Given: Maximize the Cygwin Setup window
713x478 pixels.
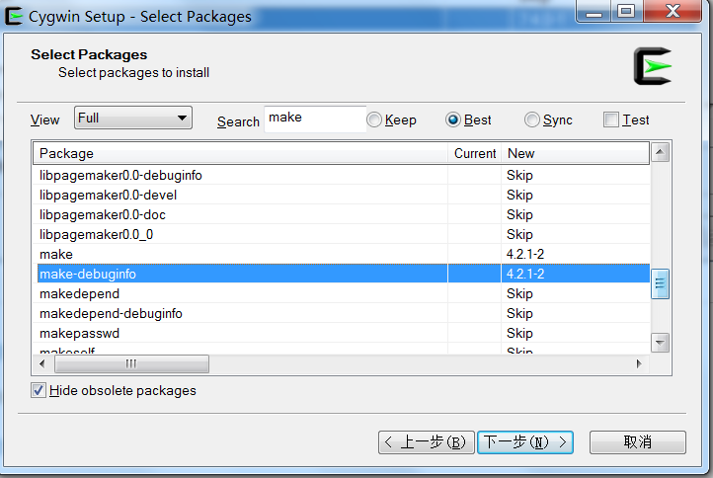Looking at the screenshot, I should point(627,11).
